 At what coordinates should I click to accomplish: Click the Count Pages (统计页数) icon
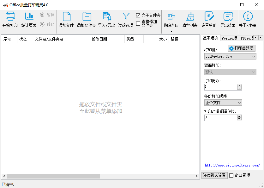[29, 16]
